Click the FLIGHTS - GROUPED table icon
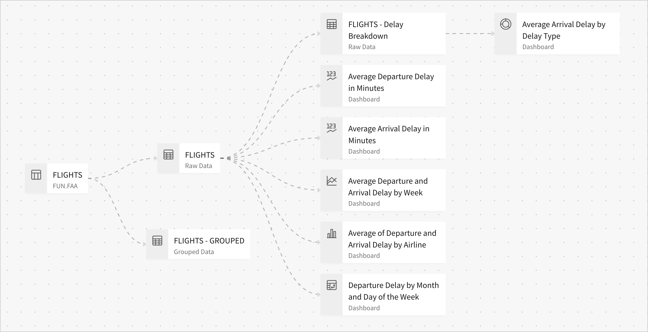 [157, 241]
